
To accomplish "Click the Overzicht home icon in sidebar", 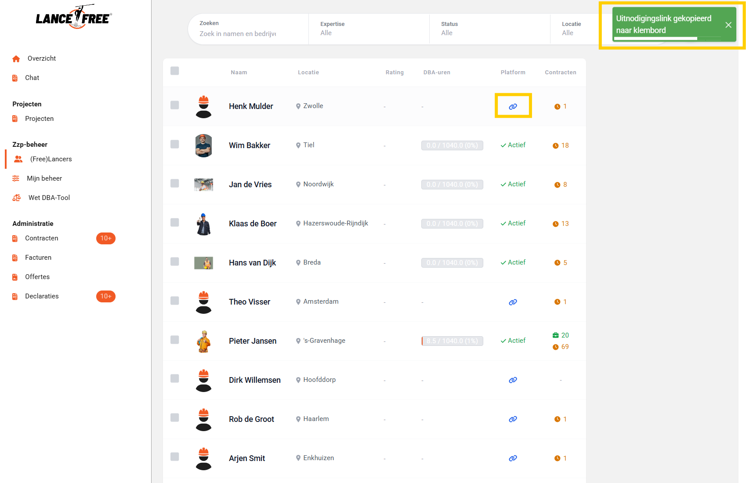I will click(16, 58).
